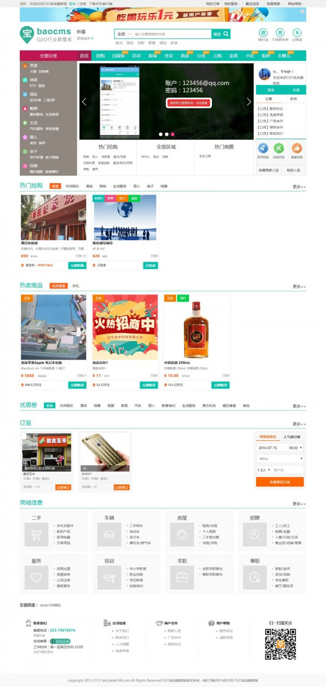This screenshot has width=326, height=687.
Task: Open the 团购 nav tab
Action: point(101,55)
